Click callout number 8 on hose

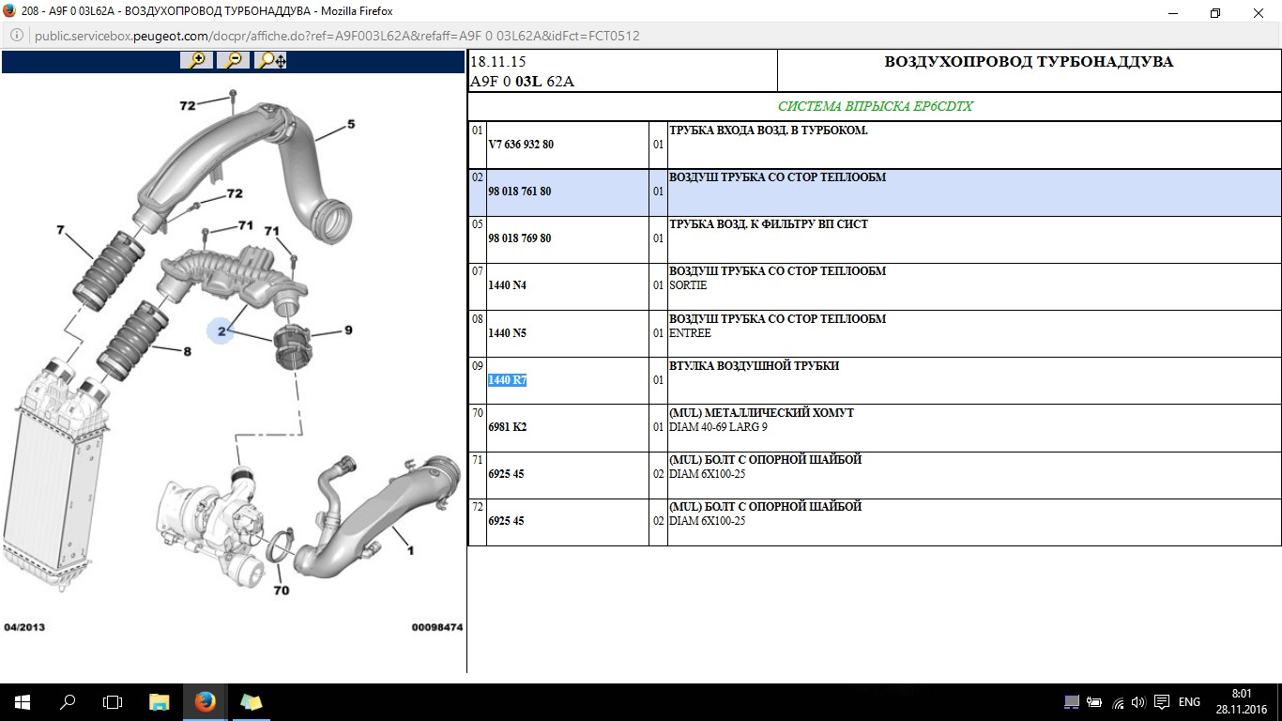pyautogui.click(x=187, y=352)
